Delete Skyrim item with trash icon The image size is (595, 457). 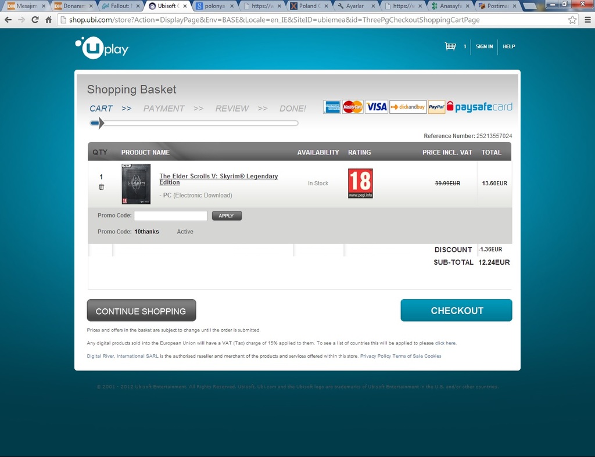101,187
